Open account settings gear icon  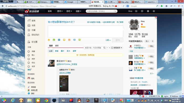[148, 11]
